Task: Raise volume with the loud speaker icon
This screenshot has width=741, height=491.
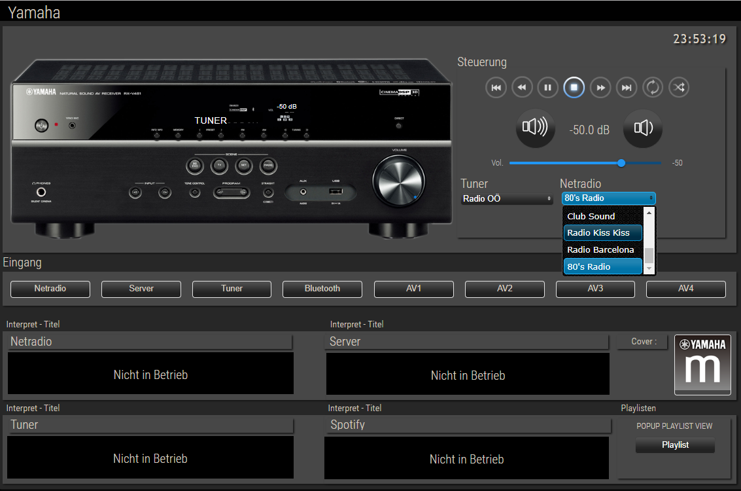Action: [x=535, y=128]
